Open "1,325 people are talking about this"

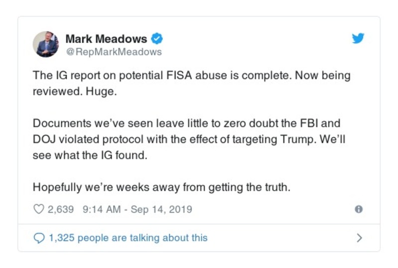pos(128,238)
